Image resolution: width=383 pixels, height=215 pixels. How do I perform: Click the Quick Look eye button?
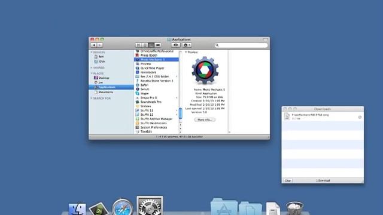click(x=175, y=45)
